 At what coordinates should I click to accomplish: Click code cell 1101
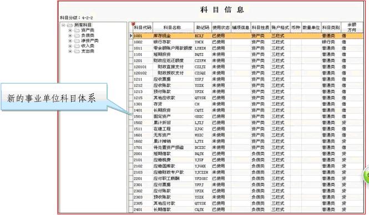pyautogui.click(x=143, y=54)
